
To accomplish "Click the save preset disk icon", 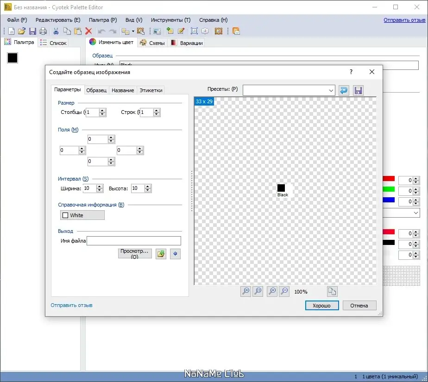I will coord(358,90).
